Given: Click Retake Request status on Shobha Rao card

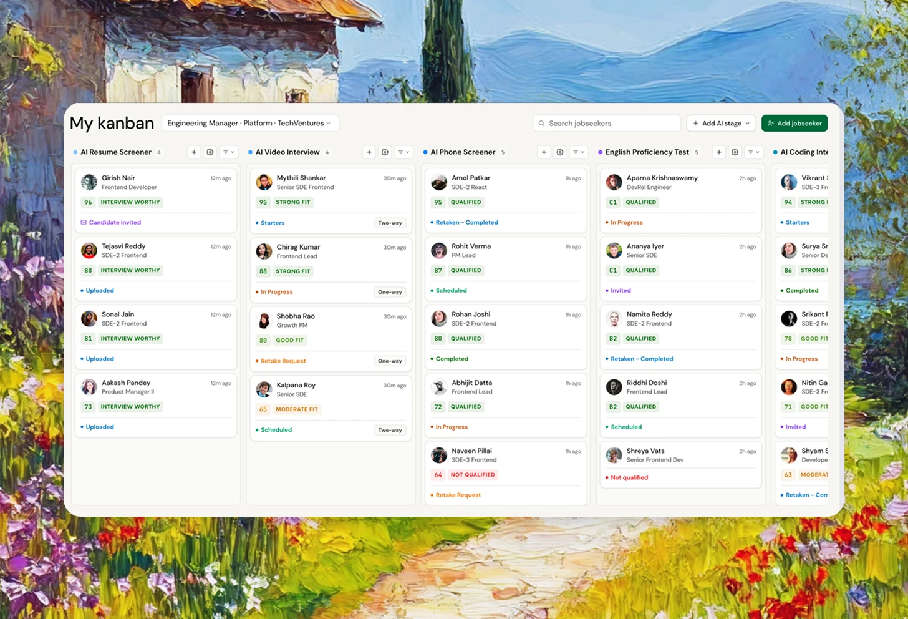Looking at the screenshot, I should 281,361.
